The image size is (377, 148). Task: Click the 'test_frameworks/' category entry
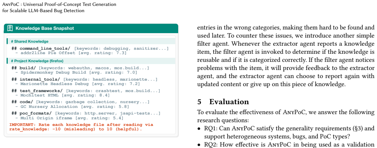pos(42,91)
